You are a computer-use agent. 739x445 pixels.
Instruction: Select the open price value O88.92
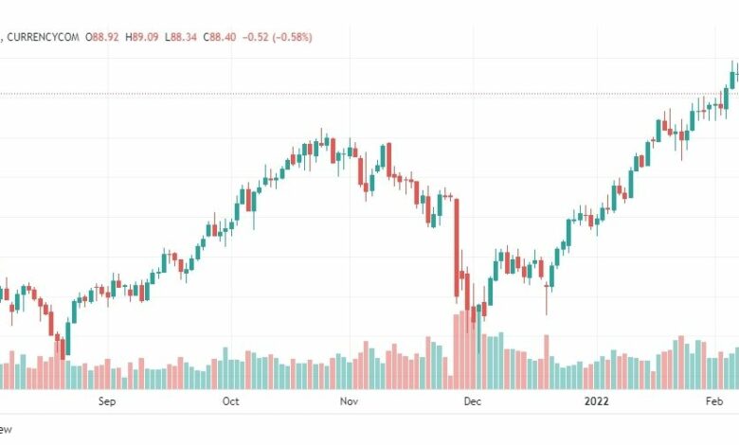coord(101,37)
